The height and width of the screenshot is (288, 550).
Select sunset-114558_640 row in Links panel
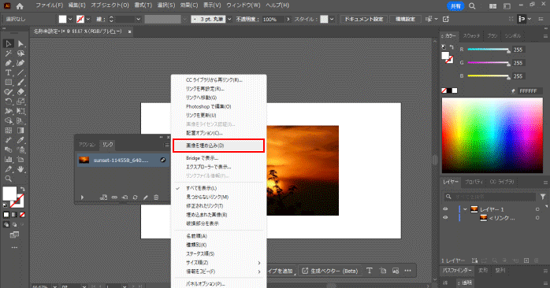[x=123, y=160]
